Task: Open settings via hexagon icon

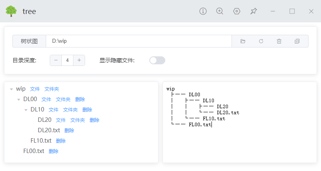Action: [237, 11]
